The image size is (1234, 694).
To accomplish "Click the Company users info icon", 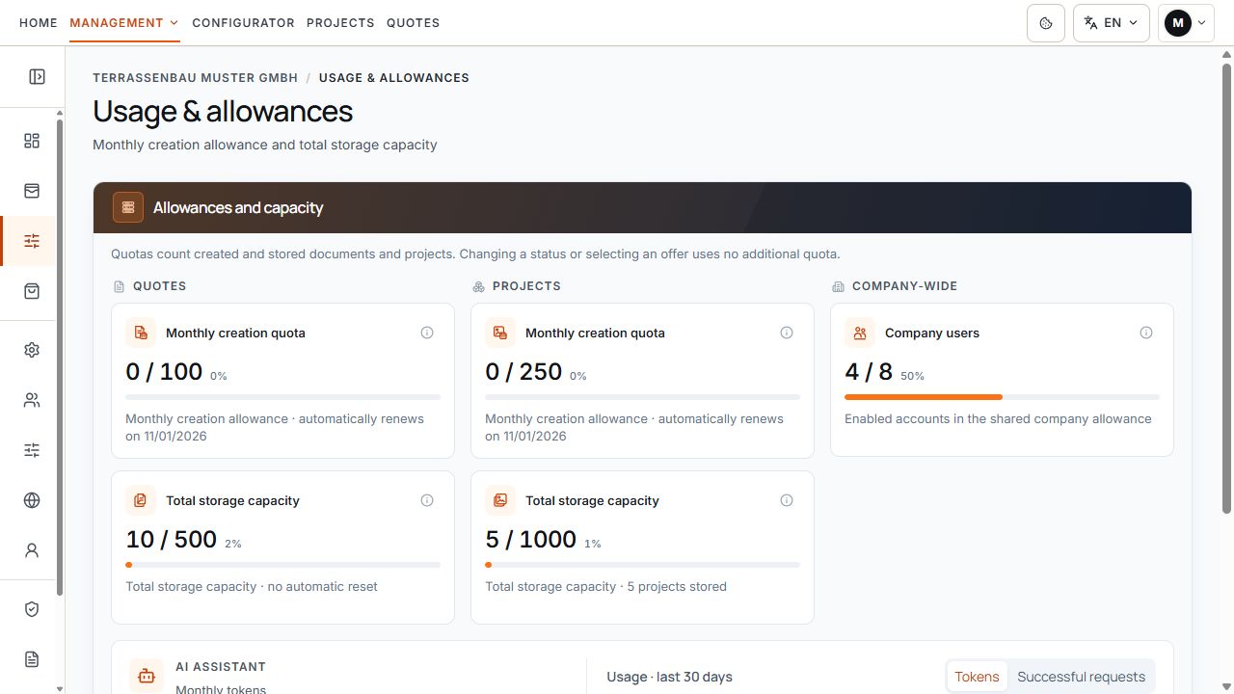I will [x=1146, y=333].
